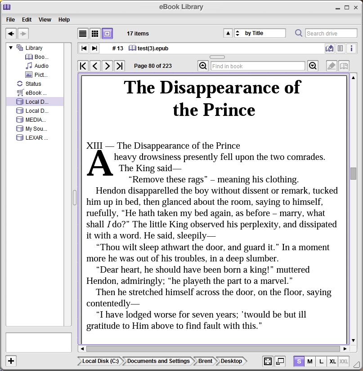
Task: Set text size to S
Action: pyautogui.click(x=299, y=361)
